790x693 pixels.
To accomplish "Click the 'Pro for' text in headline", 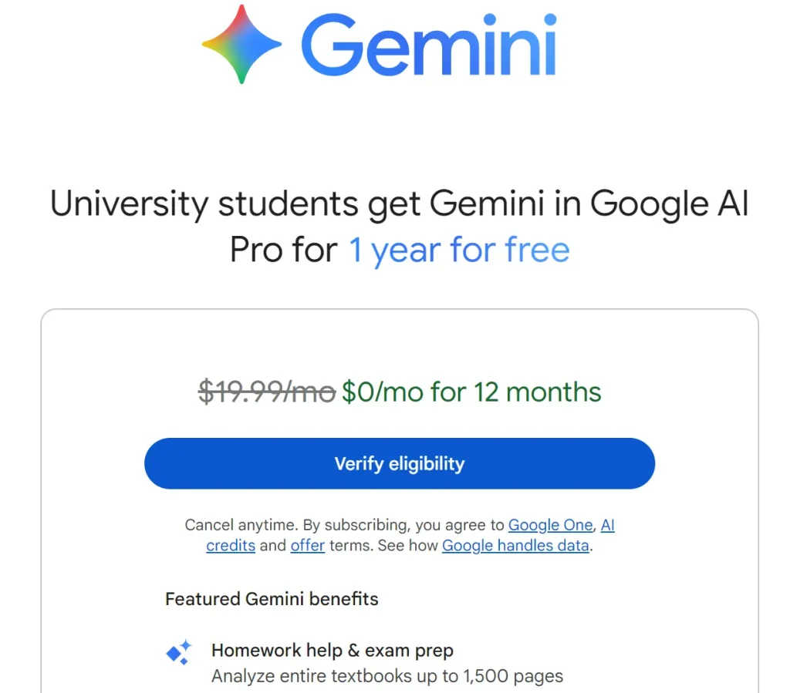I will [x=284, y=251].
